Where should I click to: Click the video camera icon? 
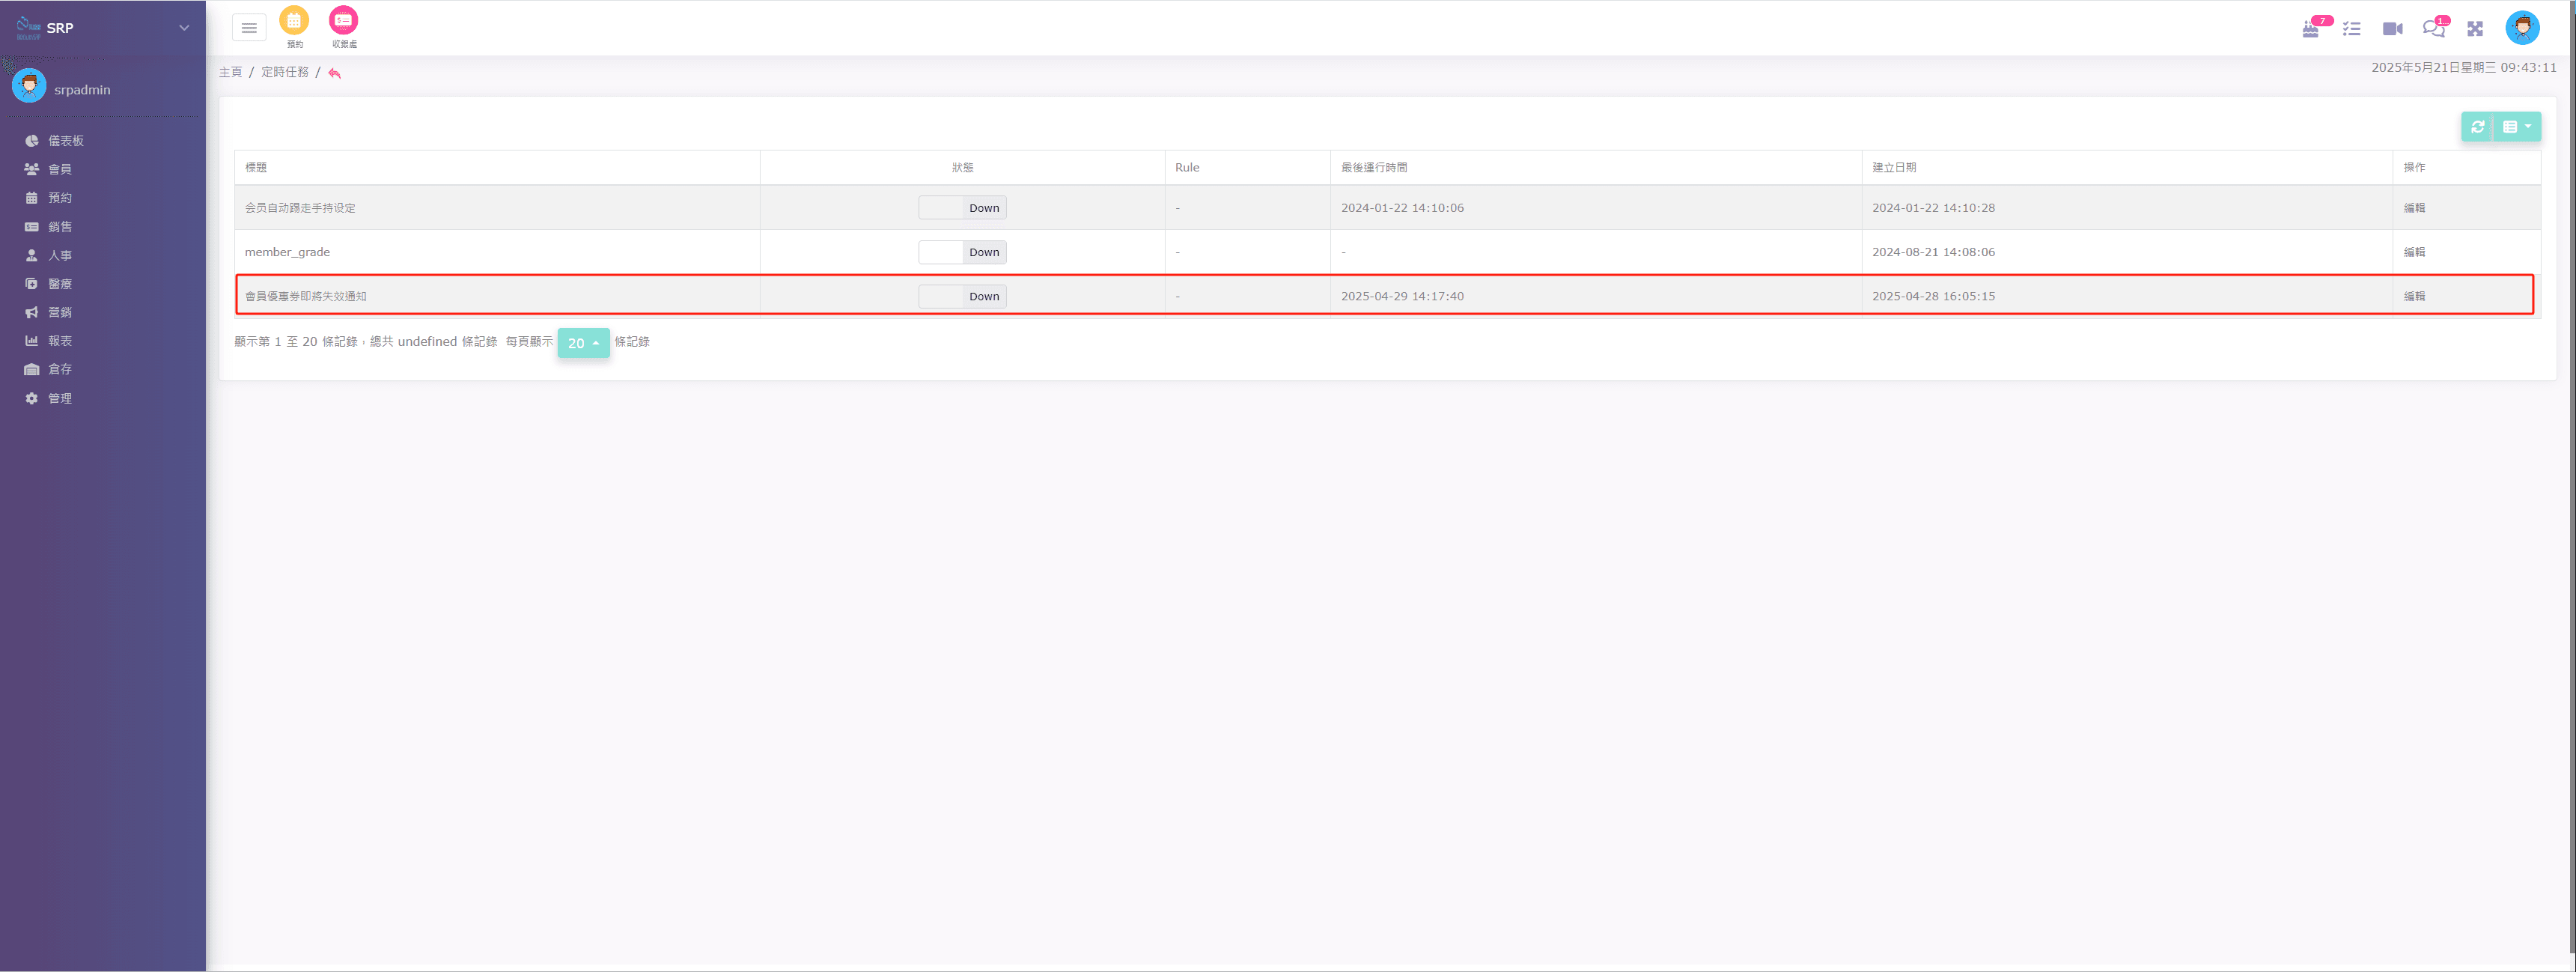[2392, 29]
